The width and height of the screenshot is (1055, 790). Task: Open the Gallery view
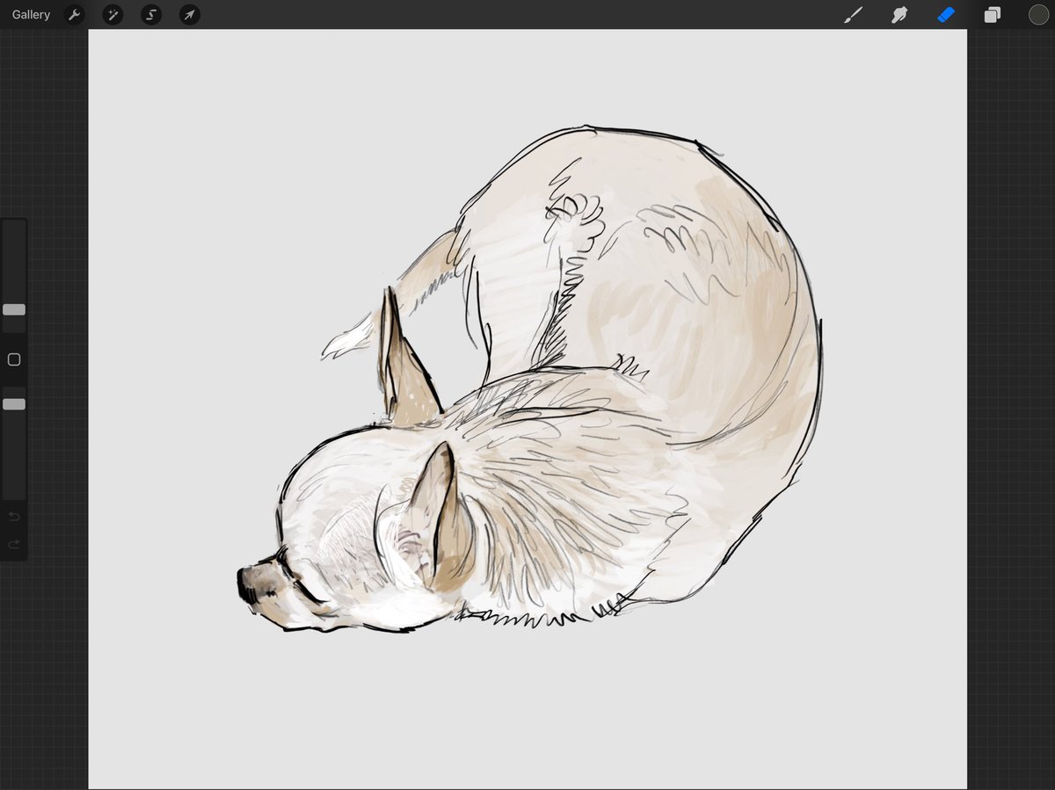(x=31, y=15)
